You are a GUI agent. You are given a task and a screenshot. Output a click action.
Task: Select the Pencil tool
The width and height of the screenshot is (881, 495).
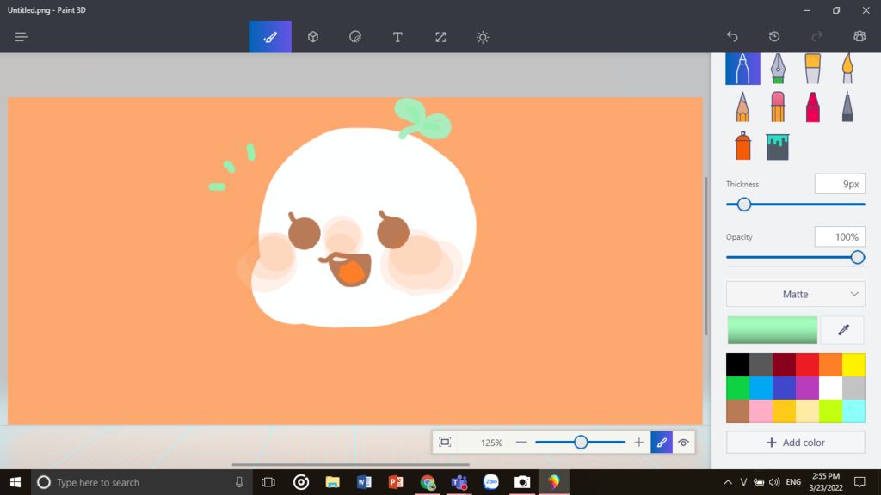pos(742,107)
